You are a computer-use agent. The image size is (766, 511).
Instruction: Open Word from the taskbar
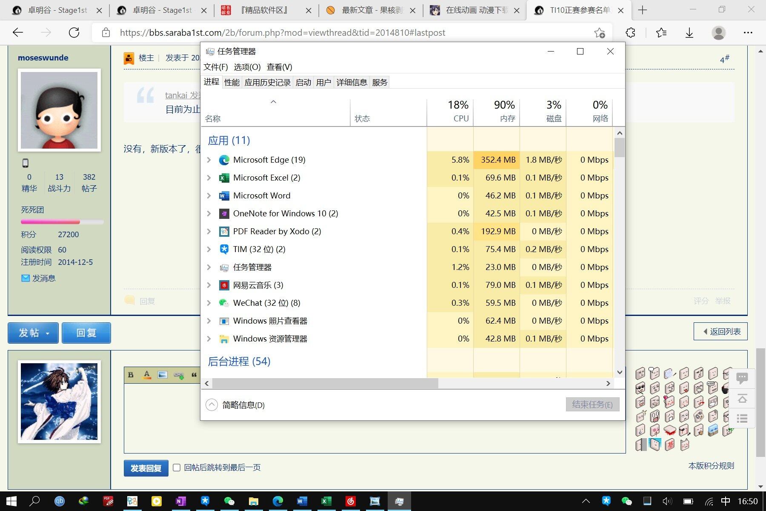click(x=302, y=501)
